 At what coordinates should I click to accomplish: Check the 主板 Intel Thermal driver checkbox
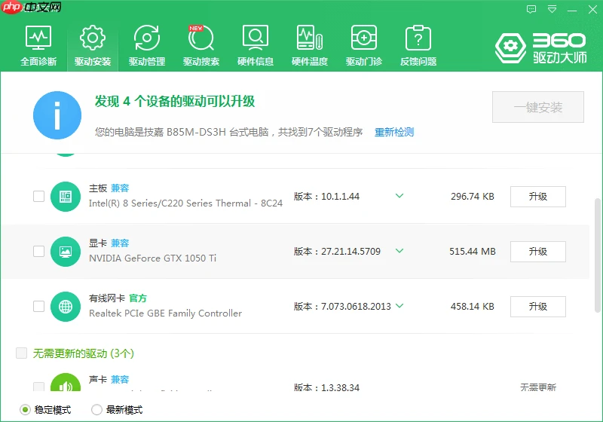(39, 197)
